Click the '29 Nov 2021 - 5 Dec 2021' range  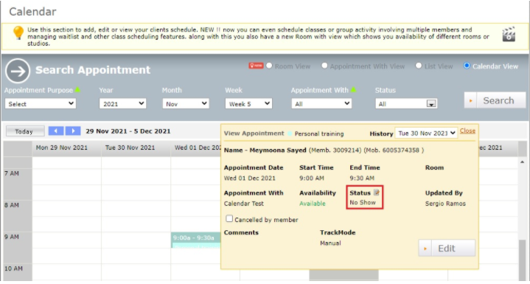tap(128, 131)
